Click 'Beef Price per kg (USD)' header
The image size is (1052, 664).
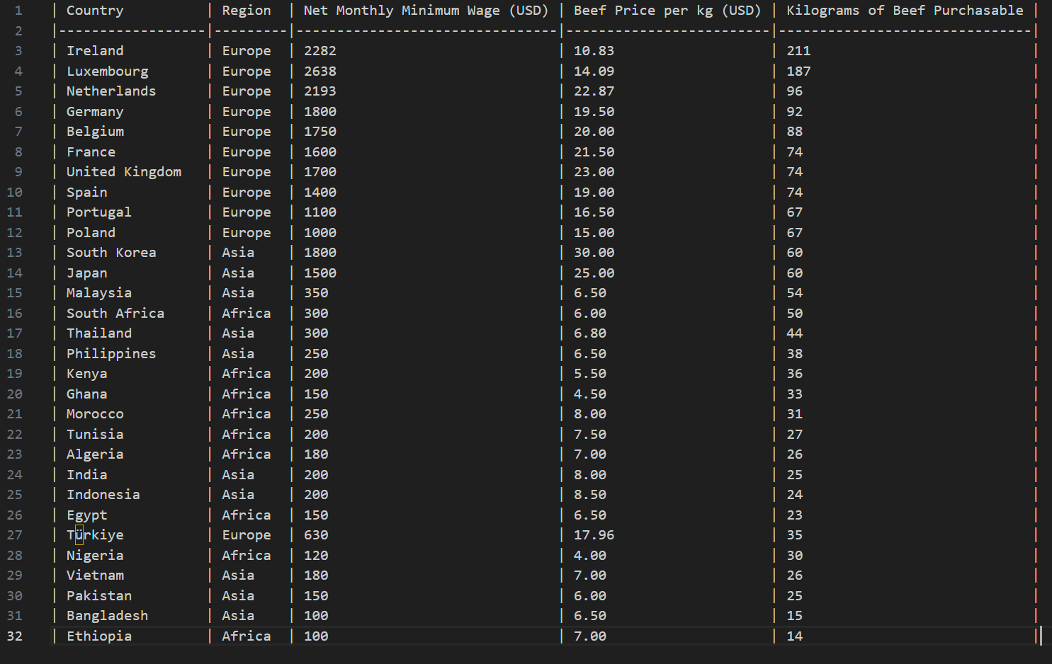(x=667, y=11)
